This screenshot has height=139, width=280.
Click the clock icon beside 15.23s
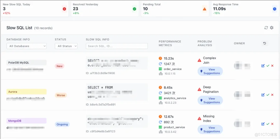tap(160, 58)
